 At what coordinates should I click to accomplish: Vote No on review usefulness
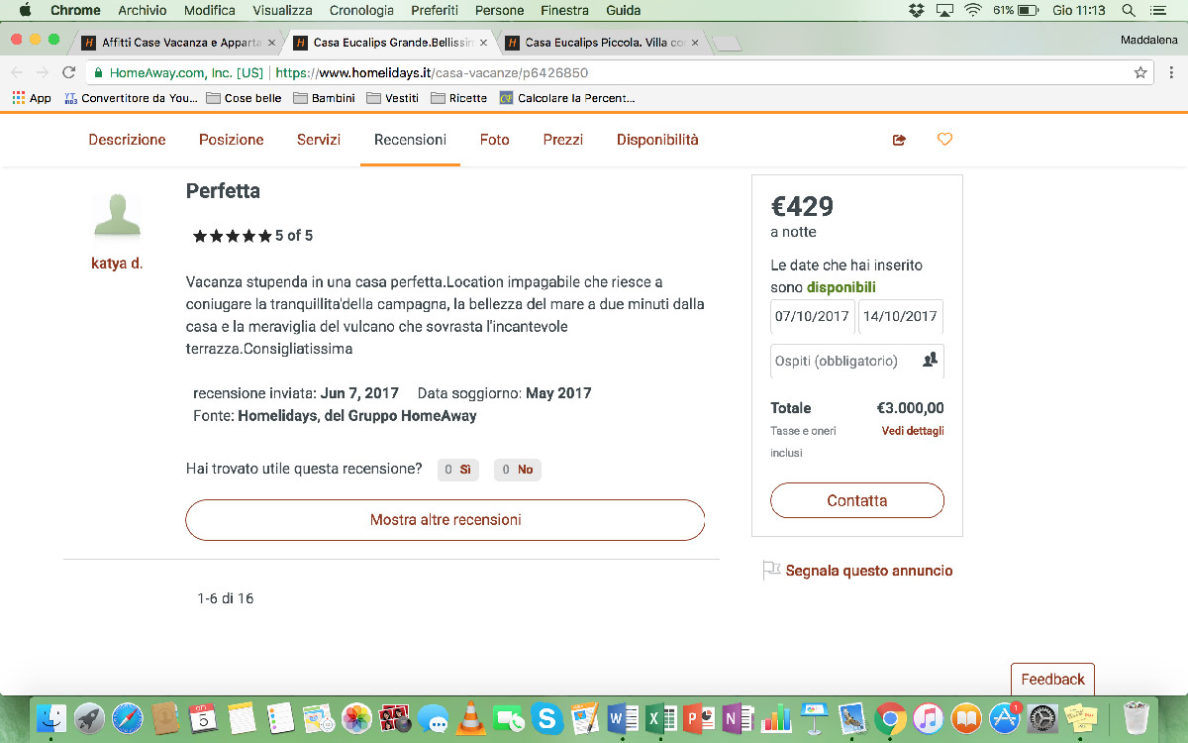[x=518, y=470]
